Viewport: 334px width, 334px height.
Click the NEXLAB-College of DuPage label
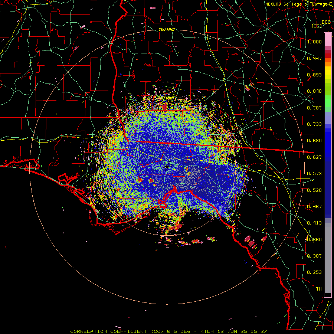pos(299,4)
